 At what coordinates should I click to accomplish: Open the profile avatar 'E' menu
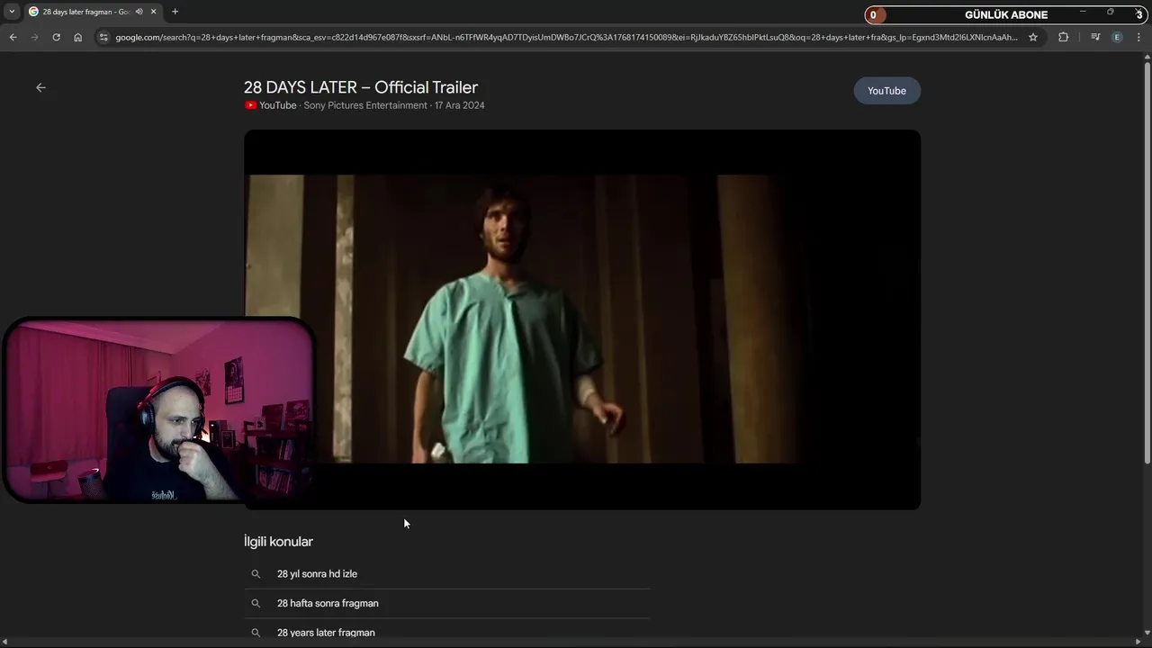point(1117,37)
